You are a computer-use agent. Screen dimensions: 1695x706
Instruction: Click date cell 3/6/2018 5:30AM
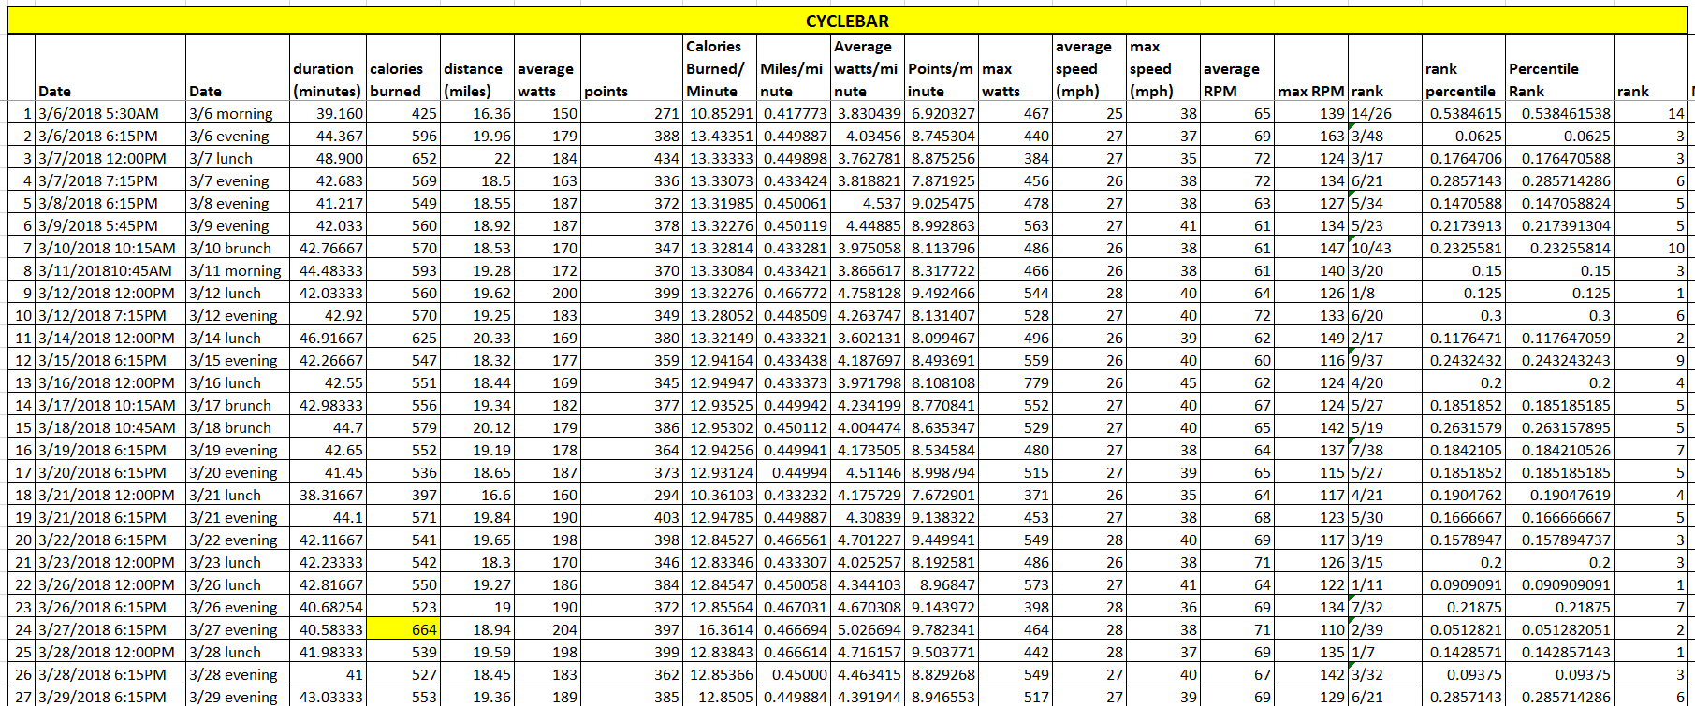pyautogui.click(x=110, y=113)
